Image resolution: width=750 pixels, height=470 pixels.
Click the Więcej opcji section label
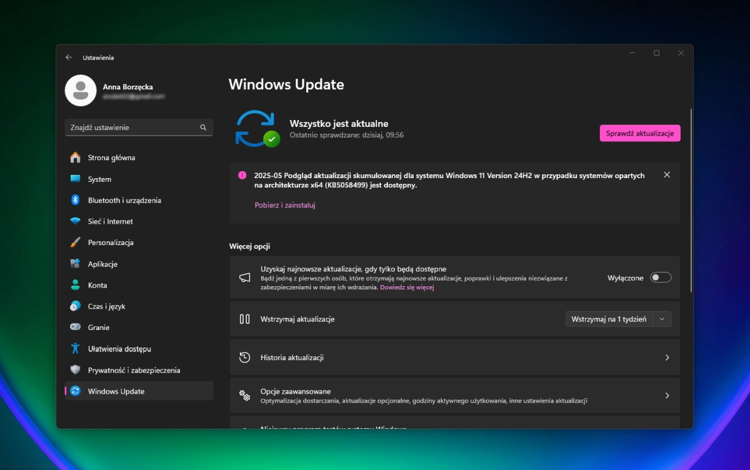click(249, 246)
